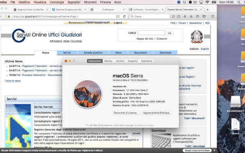This screenshot has height=153, width=245.
Task: Save the page with the Pocket icon
Action: click(204, 16)
